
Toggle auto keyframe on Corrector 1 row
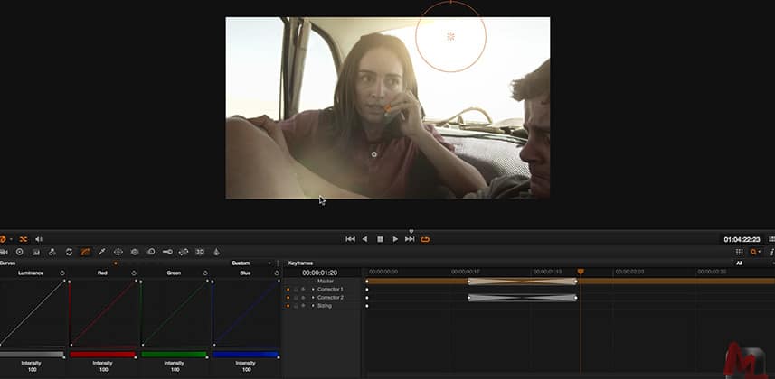(x=304, y=290)
